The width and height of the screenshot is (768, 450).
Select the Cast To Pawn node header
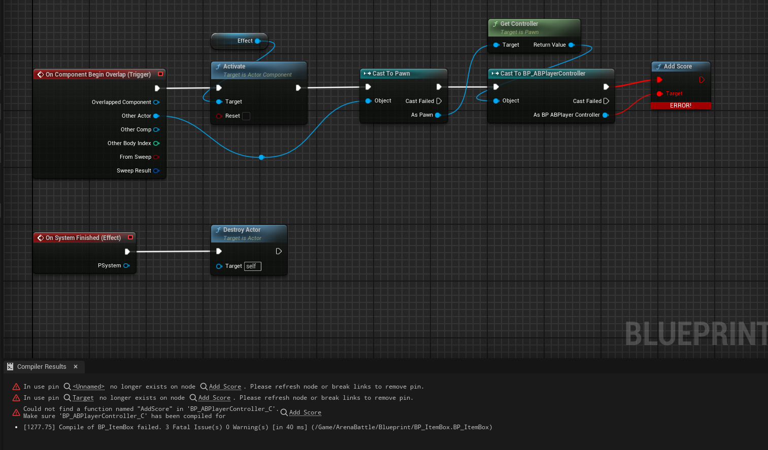(404, 74)
